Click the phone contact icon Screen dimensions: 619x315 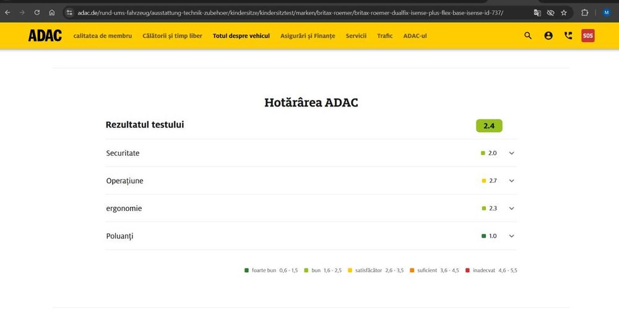[x=568, y=35]
